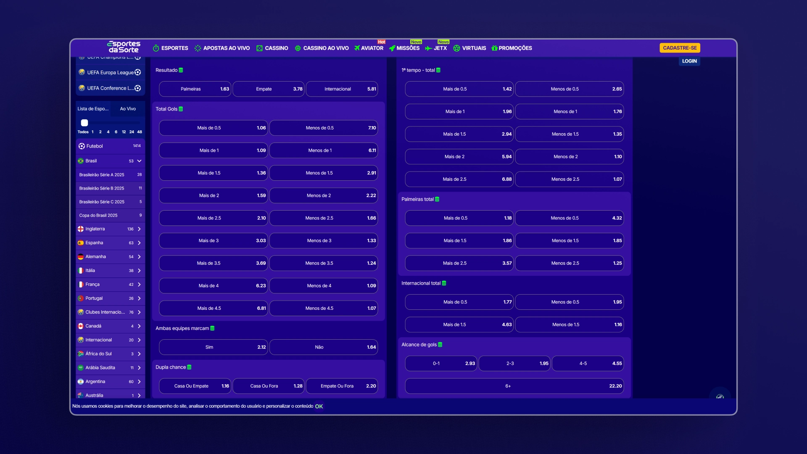Screen dimensions: 807x454
Task: Click the Virtuais ball icon
Action: coord(456,48)
